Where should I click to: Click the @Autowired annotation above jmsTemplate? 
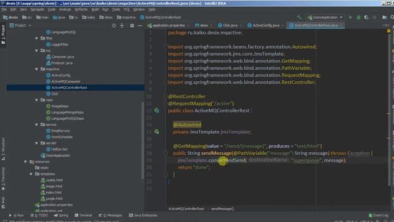187,125
